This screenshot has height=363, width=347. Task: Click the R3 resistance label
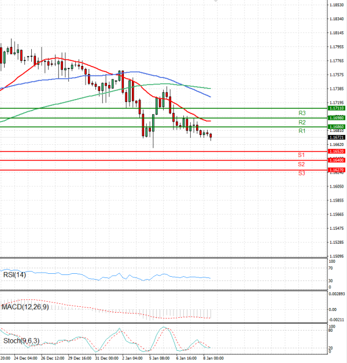pyautogui.click(x=302, y=113)
